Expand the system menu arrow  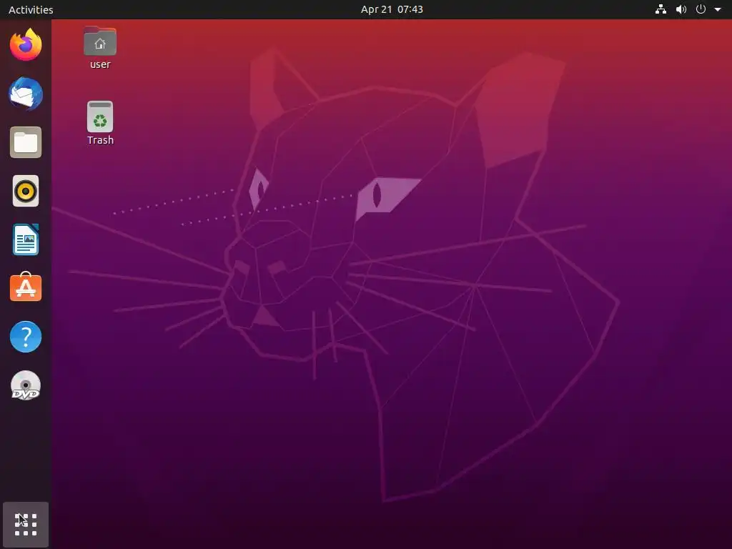point(718,9)
